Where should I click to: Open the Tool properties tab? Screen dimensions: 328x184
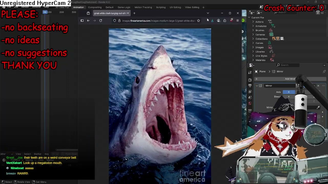tap(250, 73)
